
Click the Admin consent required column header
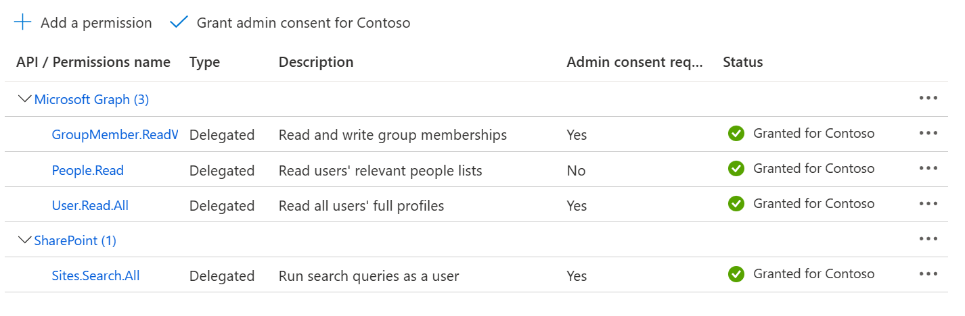(635, 62)
